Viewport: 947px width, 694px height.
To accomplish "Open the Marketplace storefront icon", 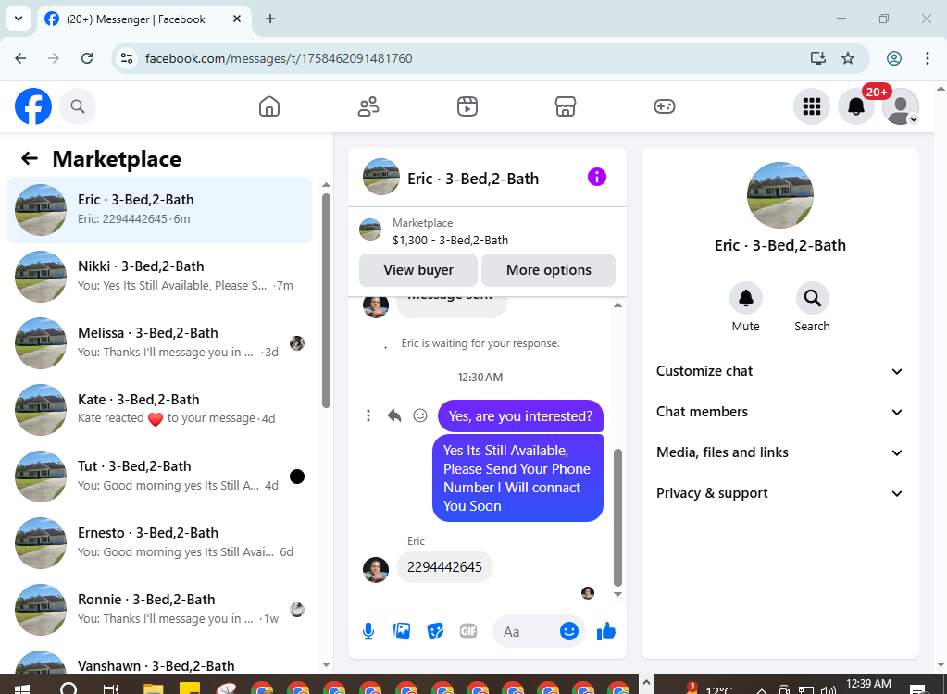I will 566,106.
